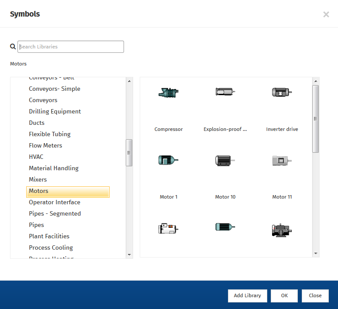
Task: Focus the Search Libraries input field
Action: (71, 47)
